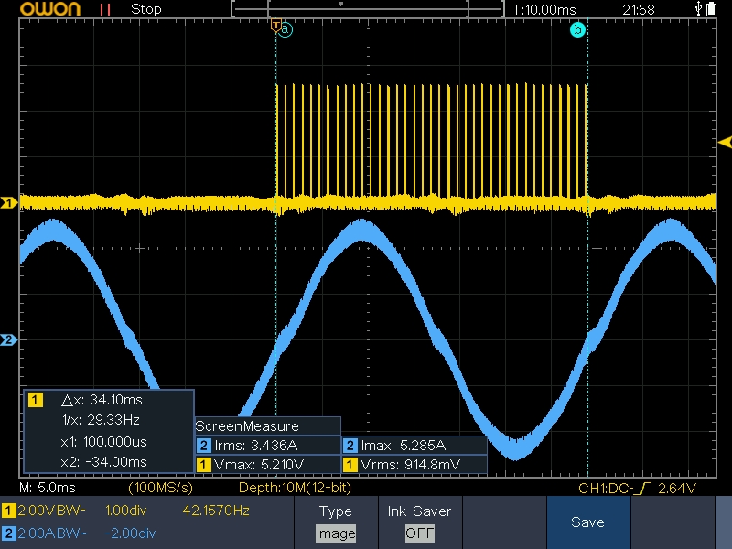Click the yellow trigger level arrow
Image resolution: width=732 pixels, height=549 pixels.
pos(725,143)
